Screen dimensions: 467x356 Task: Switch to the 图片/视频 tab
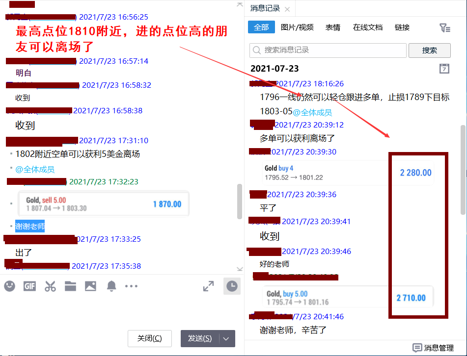coord(297,27)
